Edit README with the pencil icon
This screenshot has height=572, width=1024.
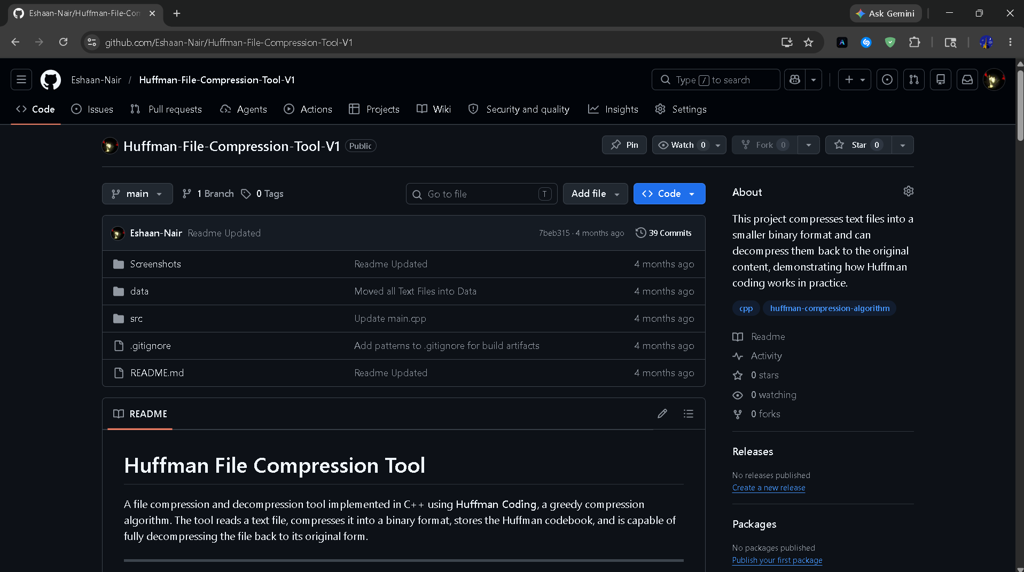(662, 414)
